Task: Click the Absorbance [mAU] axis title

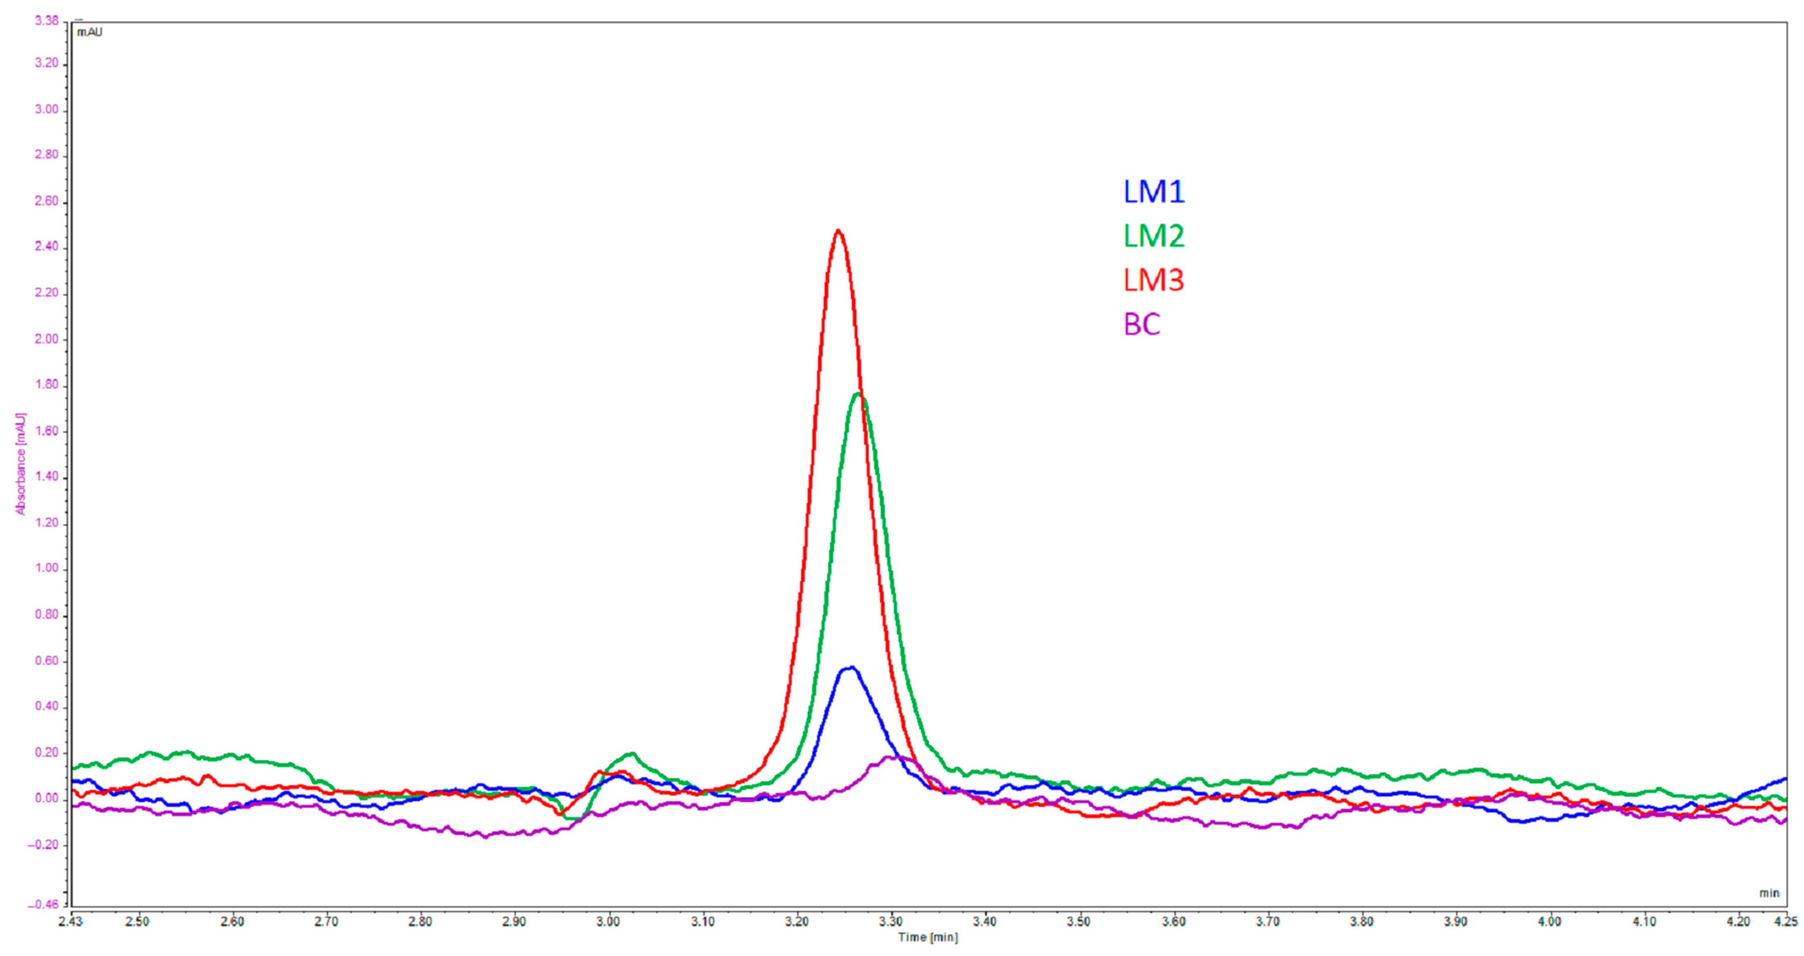Action: pos(20,463)
